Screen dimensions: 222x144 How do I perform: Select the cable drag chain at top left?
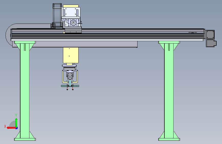[57, 15]
